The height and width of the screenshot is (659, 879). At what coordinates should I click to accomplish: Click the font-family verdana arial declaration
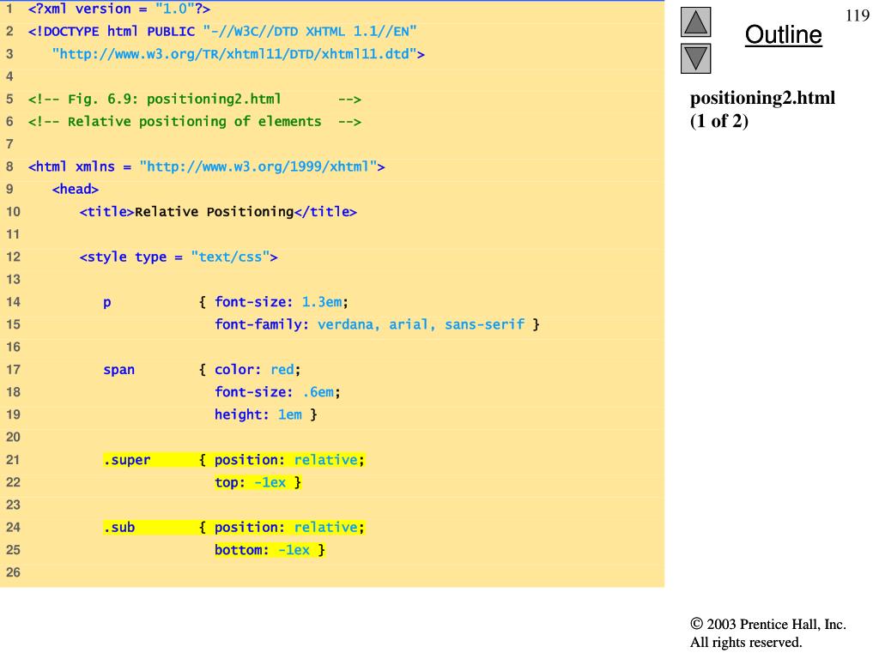(x=370, y=324)
